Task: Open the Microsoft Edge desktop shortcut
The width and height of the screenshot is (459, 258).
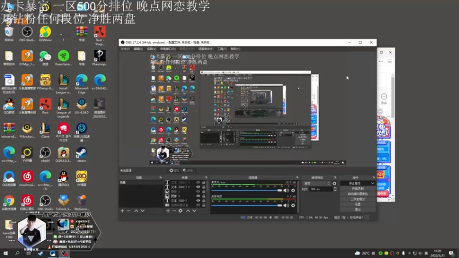Action: click(x=81, y=84)
